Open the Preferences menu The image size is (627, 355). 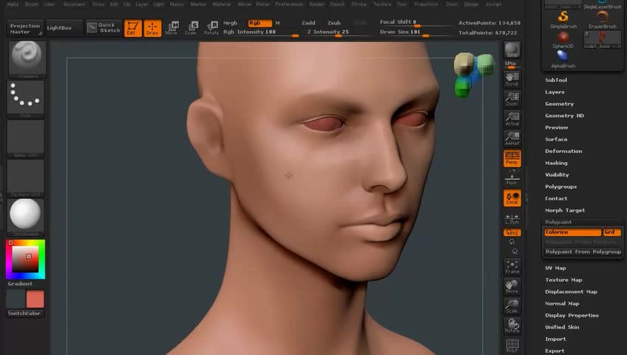(x=288, y=4)
